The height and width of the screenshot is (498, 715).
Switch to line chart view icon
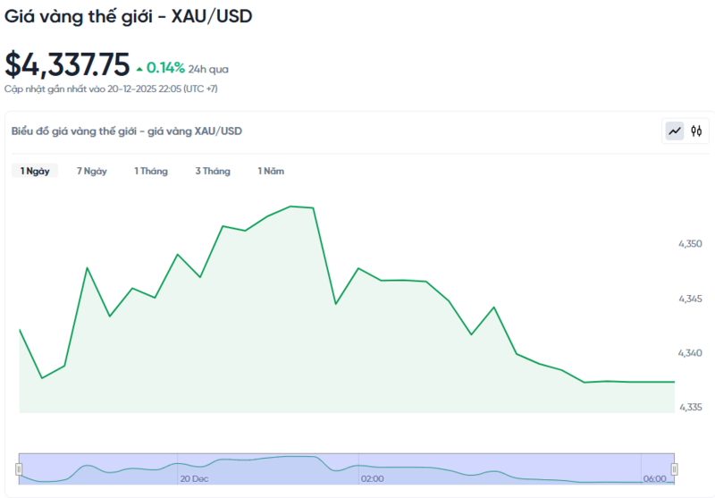(x=675, y=131)
